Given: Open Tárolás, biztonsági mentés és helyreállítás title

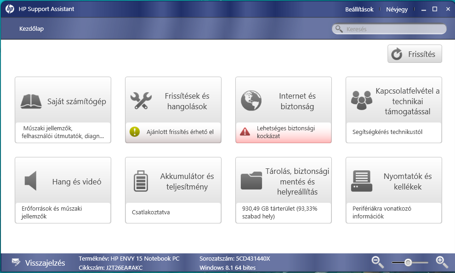Looking at the screenshot, I should tap(297, 181).
